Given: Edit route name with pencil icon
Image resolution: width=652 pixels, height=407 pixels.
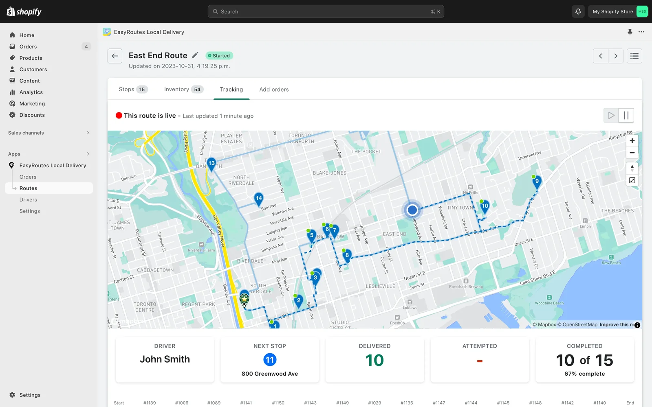Looking at the screenshot, I should 195,55.
